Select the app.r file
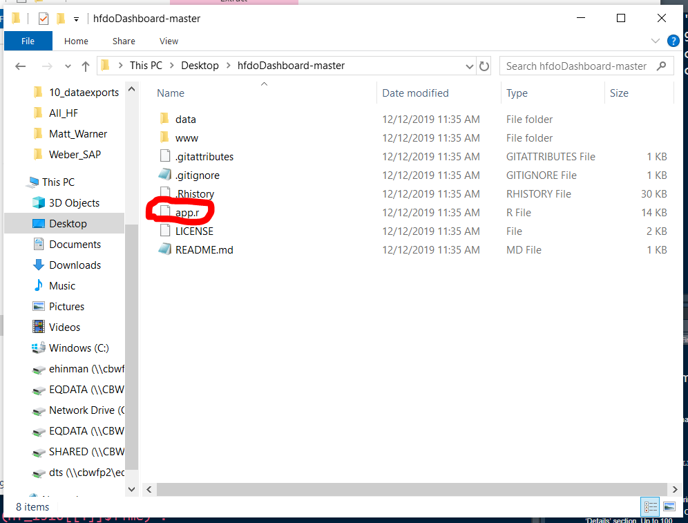Viewport: 688px width, 523px height. point(187,213)
